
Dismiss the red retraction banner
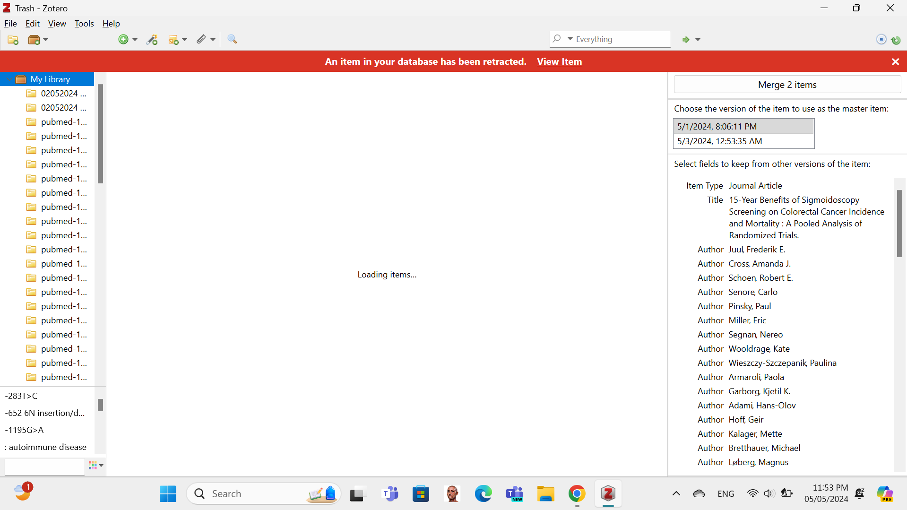click(x=895, y=61)
